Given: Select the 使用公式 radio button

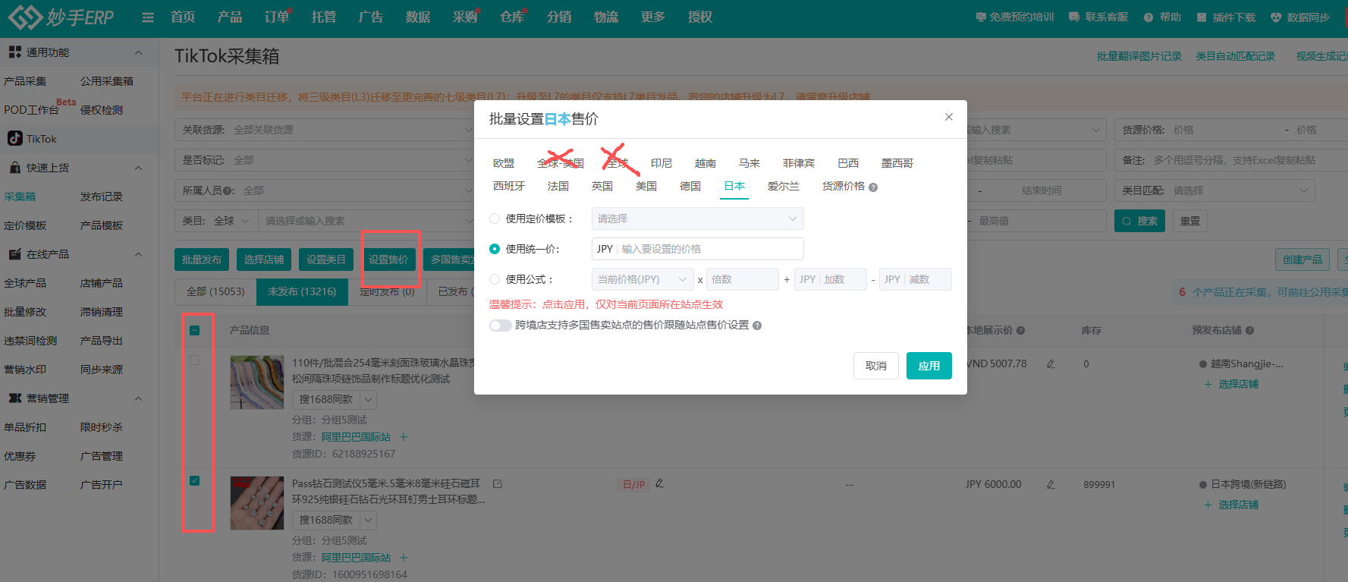Looking at the screenshot, I should click(495, 279).
